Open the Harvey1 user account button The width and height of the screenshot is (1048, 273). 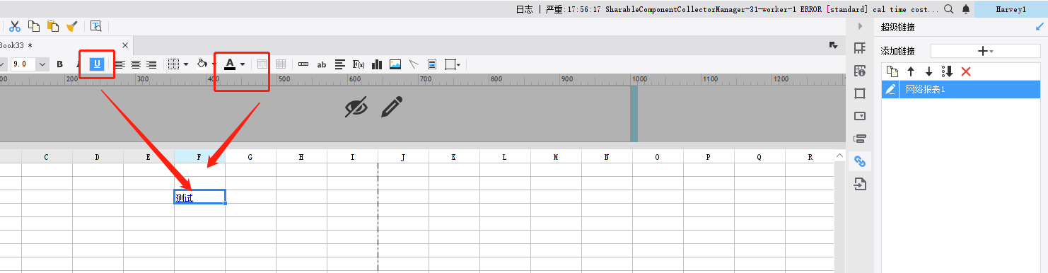pos(1011,9)
